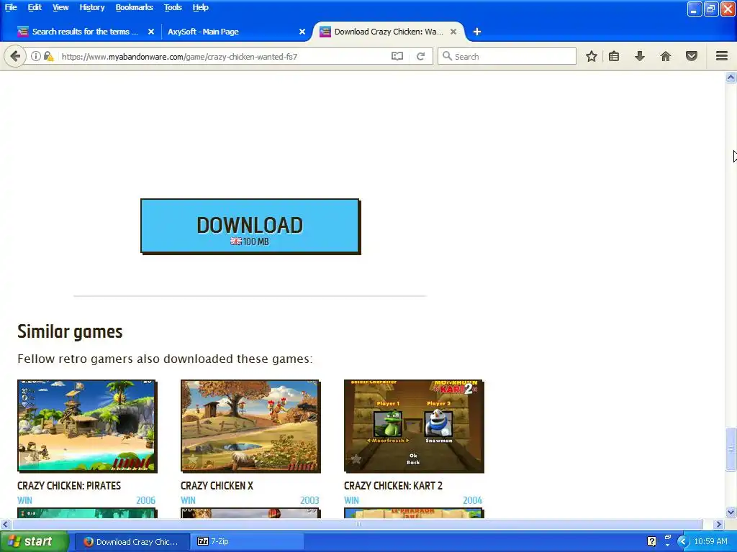This screenshot has height=552, width=737.
Task: Click the help question mark tray icon
Action: click(x=651, y=542)
